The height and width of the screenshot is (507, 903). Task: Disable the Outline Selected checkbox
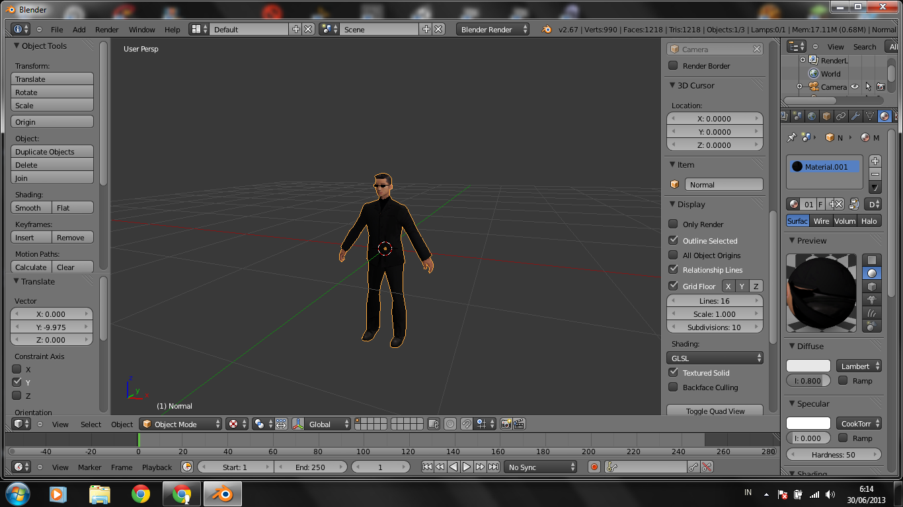[673, 240]
